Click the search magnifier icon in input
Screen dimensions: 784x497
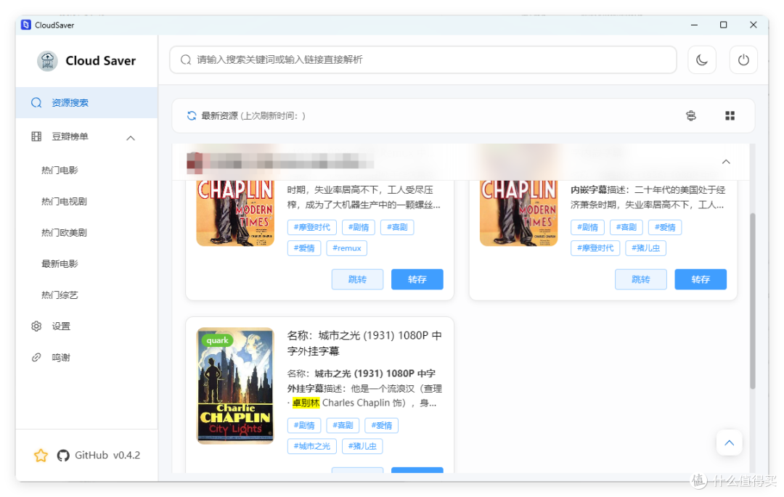(186, 60)
